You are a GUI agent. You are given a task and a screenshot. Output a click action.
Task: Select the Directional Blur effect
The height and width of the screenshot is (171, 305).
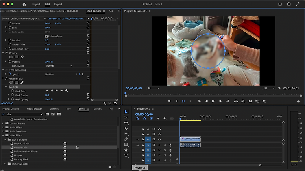coord(22,143)
